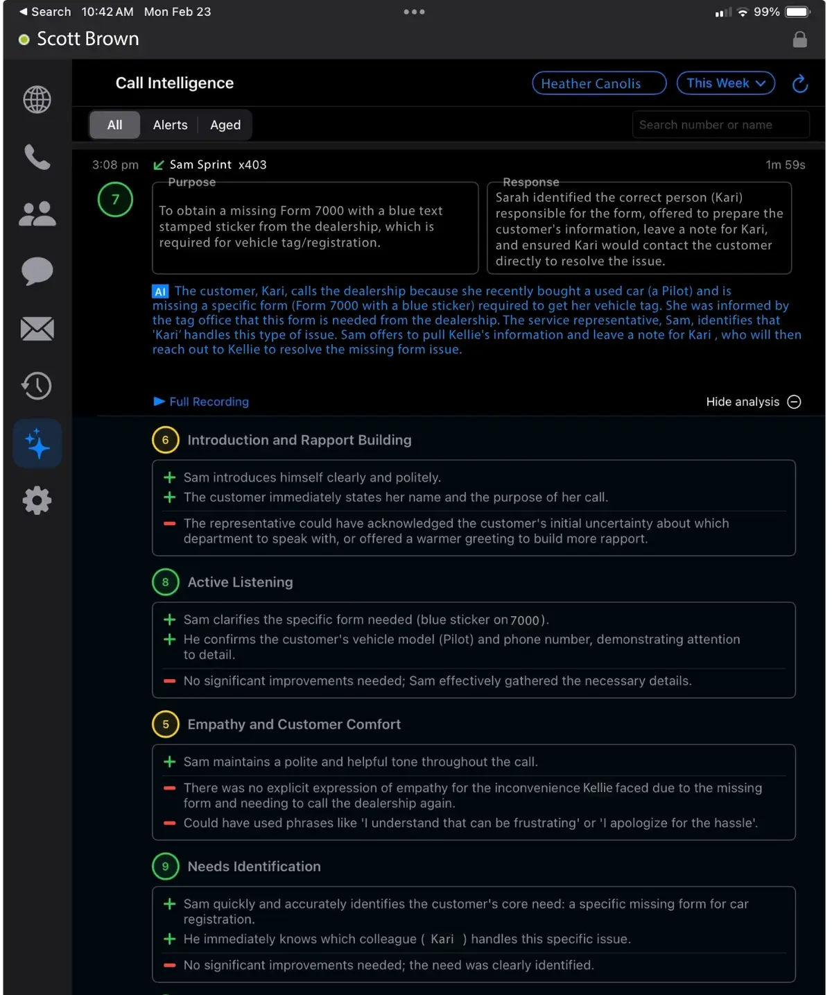
Task: Open the chat bubble icon in sidebar
Action: (x=37, y=271)
